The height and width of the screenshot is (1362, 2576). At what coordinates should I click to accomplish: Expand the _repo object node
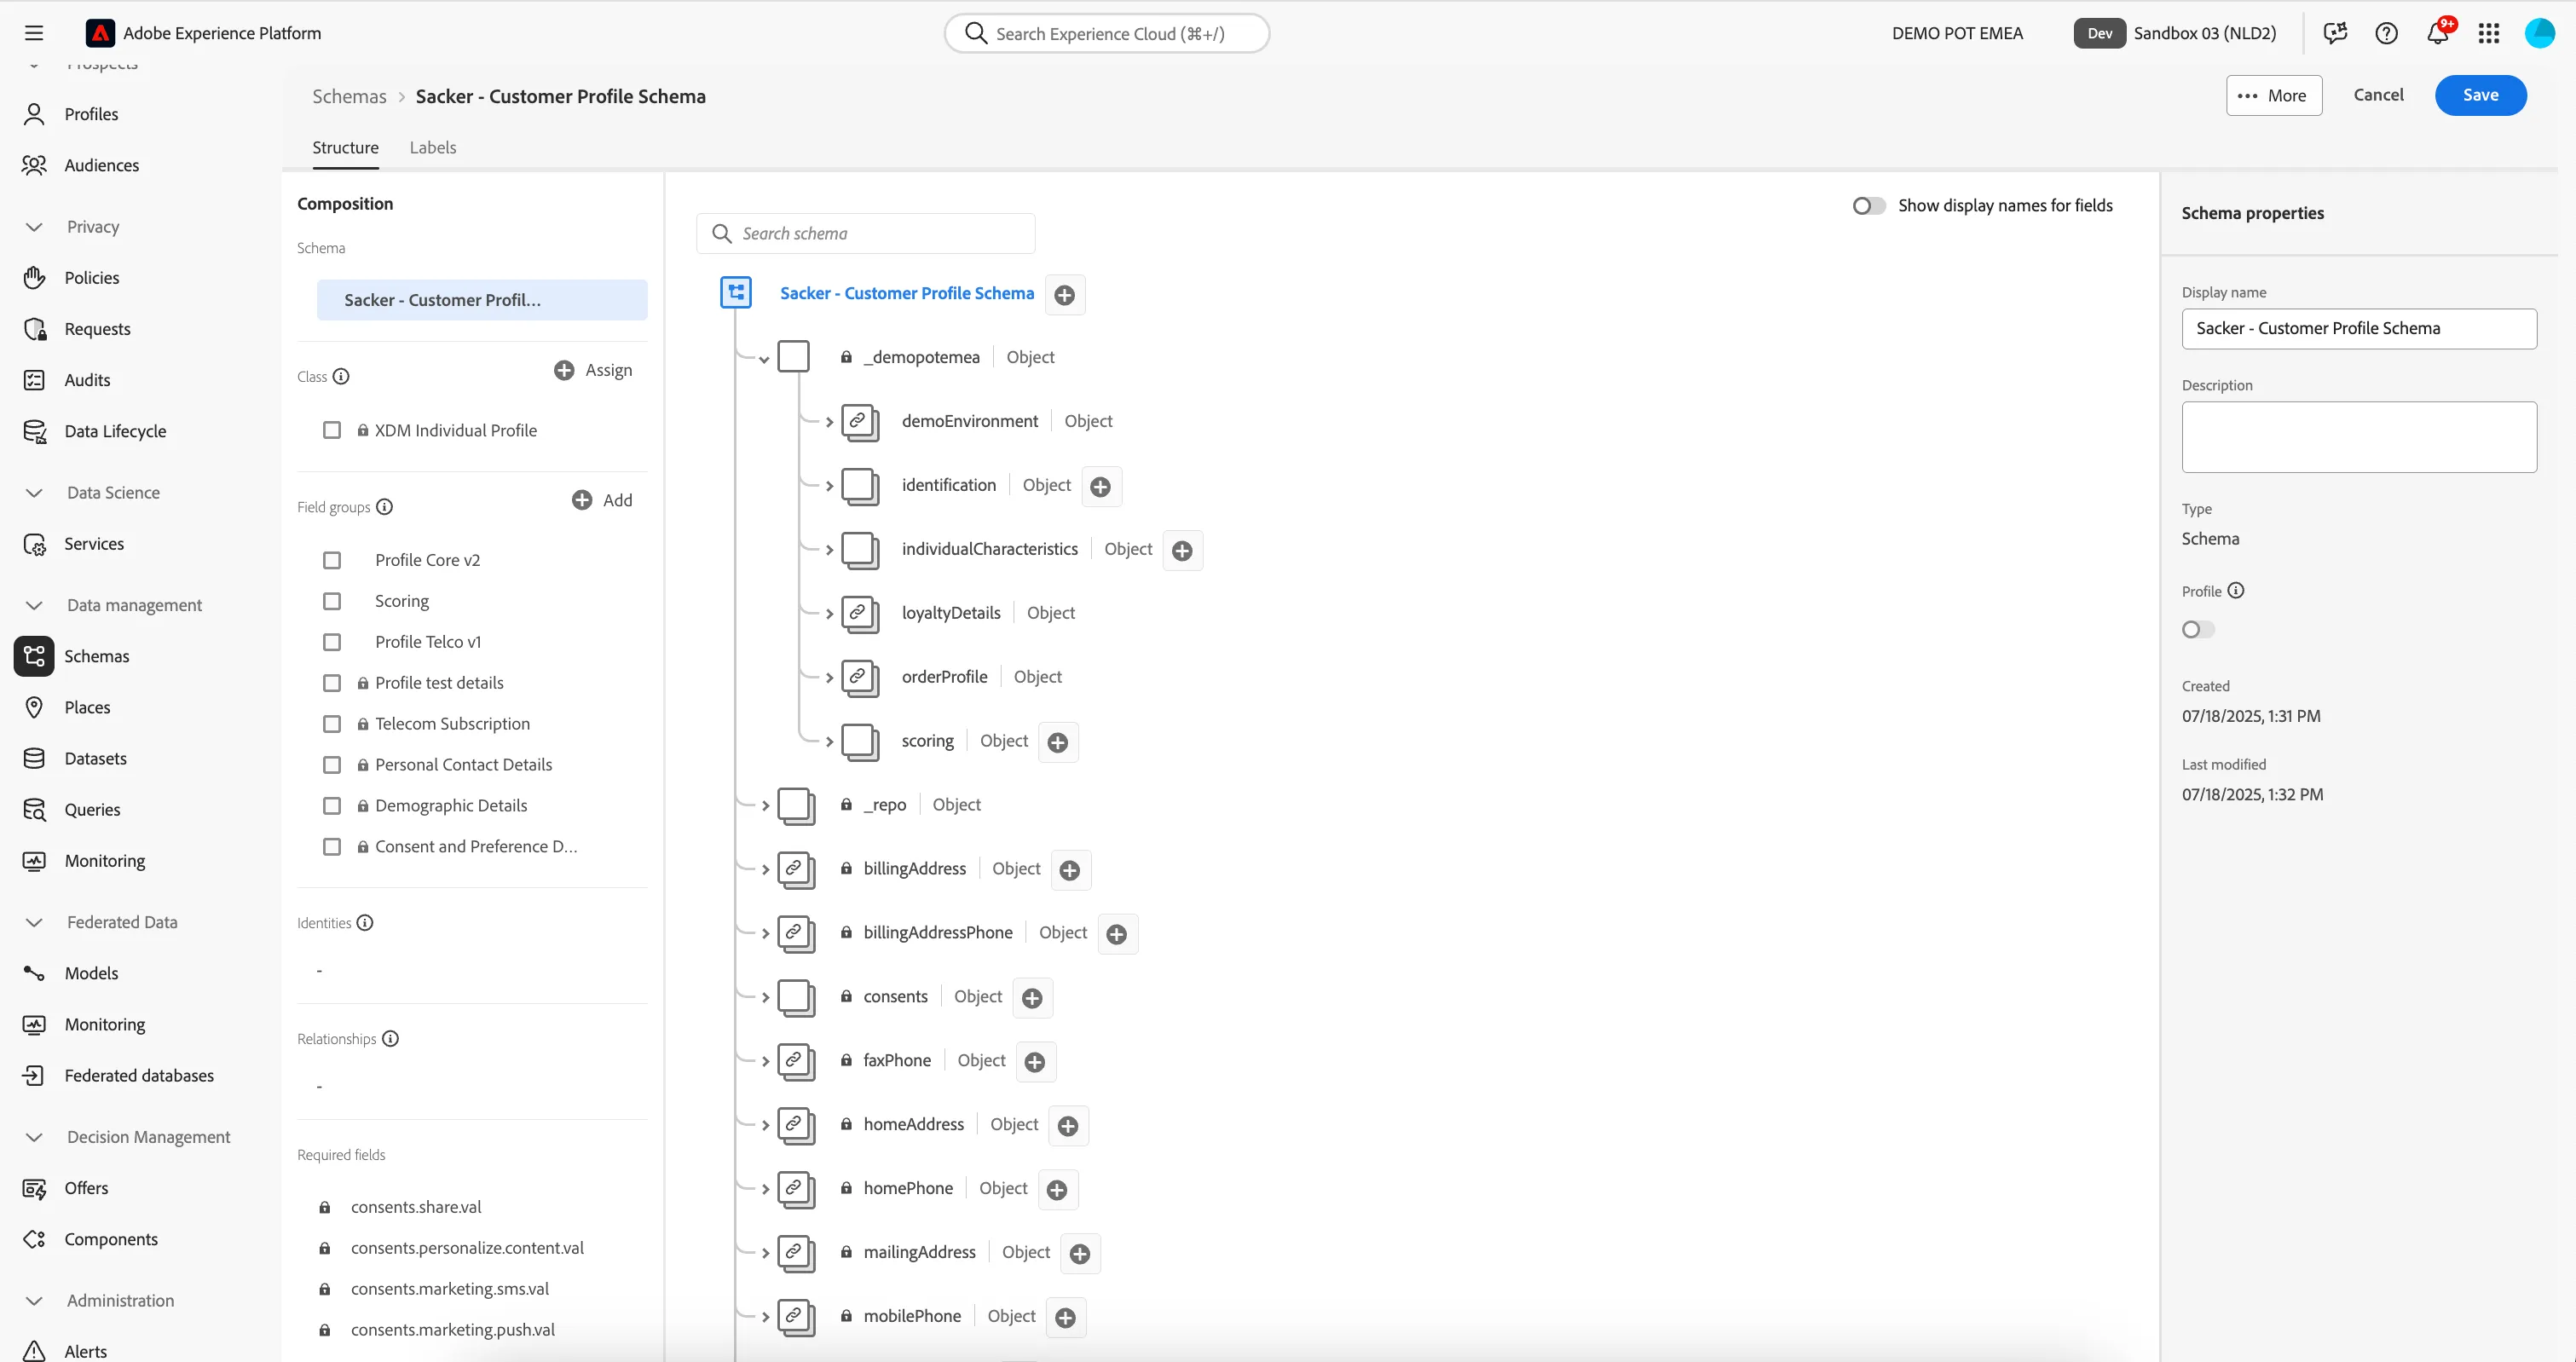pos(765,806)
